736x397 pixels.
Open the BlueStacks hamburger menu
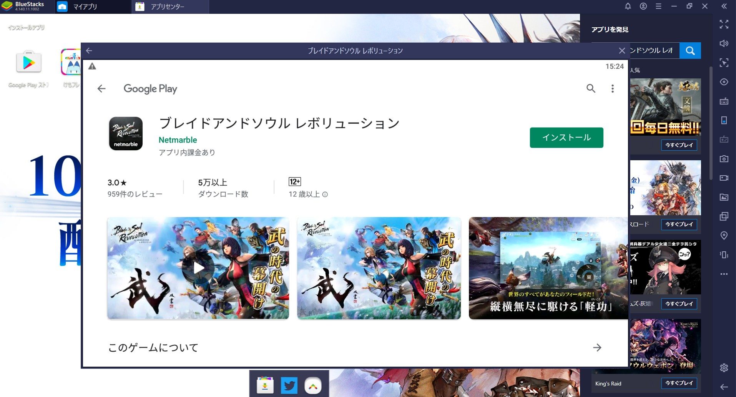coord(659,6)
